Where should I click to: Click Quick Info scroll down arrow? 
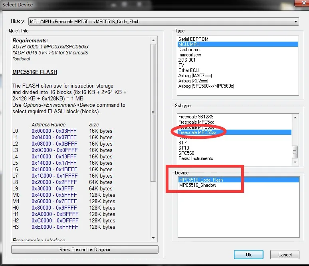153,238
